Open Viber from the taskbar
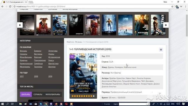The width and height of the screenshot is (188, 106). tap(51, 104)
